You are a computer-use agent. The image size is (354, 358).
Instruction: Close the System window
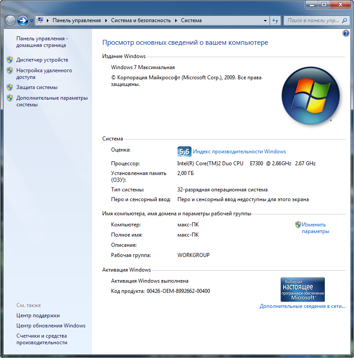coord(340,4)
